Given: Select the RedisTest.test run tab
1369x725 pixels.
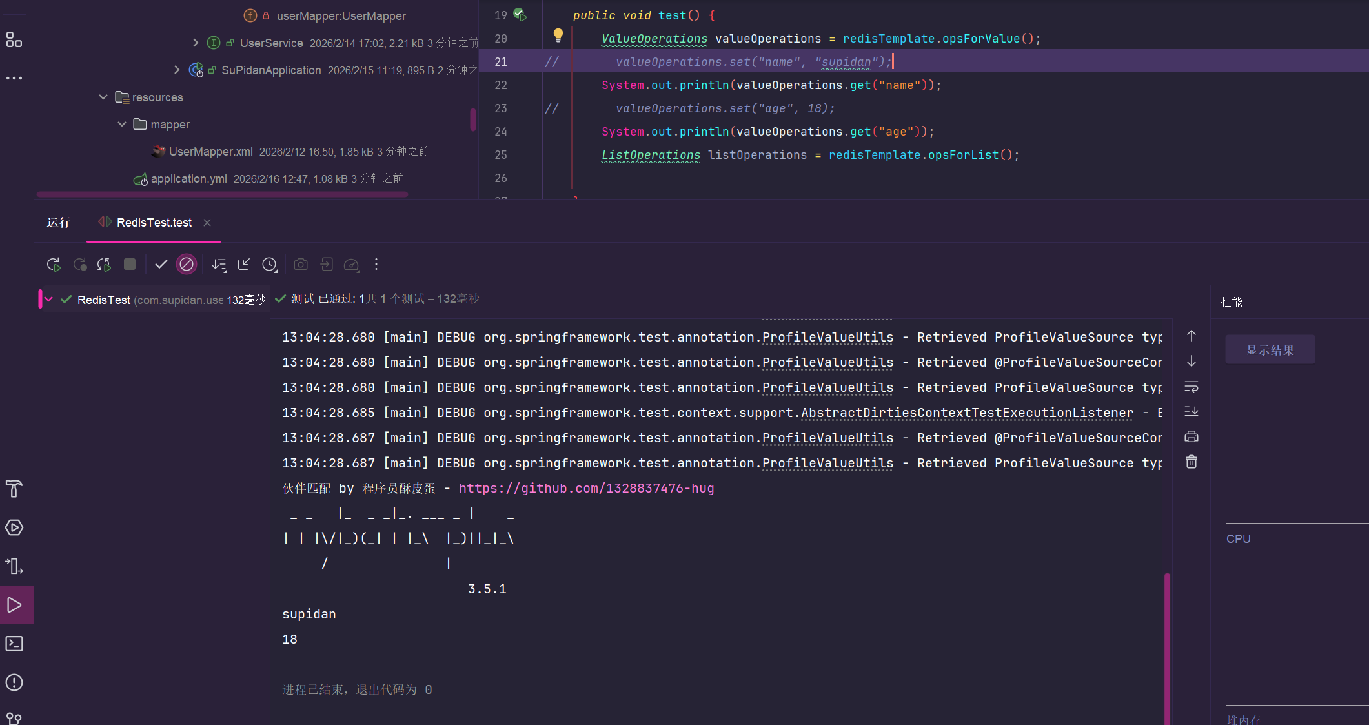Looking at the screenshot, I should [x=154, y=223].
